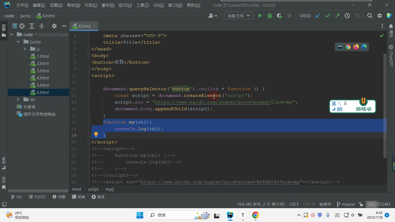Push commits with green arrow icon
Screen dimensions: 395x222
coord(337,16)
